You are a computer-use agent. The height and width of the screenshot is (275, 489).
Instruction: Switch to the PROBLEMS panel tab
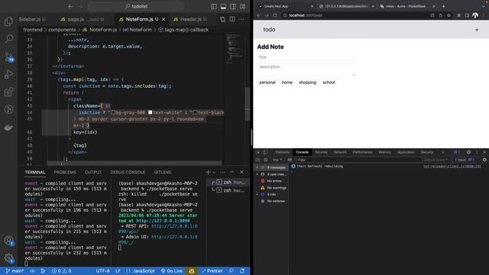[x=65, y=173]
